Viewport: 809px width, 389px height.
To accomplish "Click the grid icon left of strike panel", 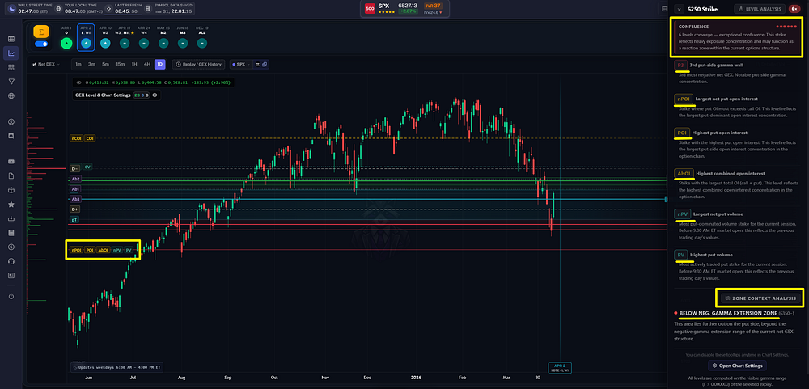I will [x=665, y=9].
